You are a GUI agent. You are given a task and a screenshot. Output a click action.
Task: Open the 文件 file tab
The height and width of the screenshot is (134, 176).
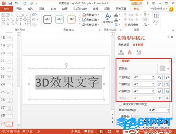coord(6,9)
